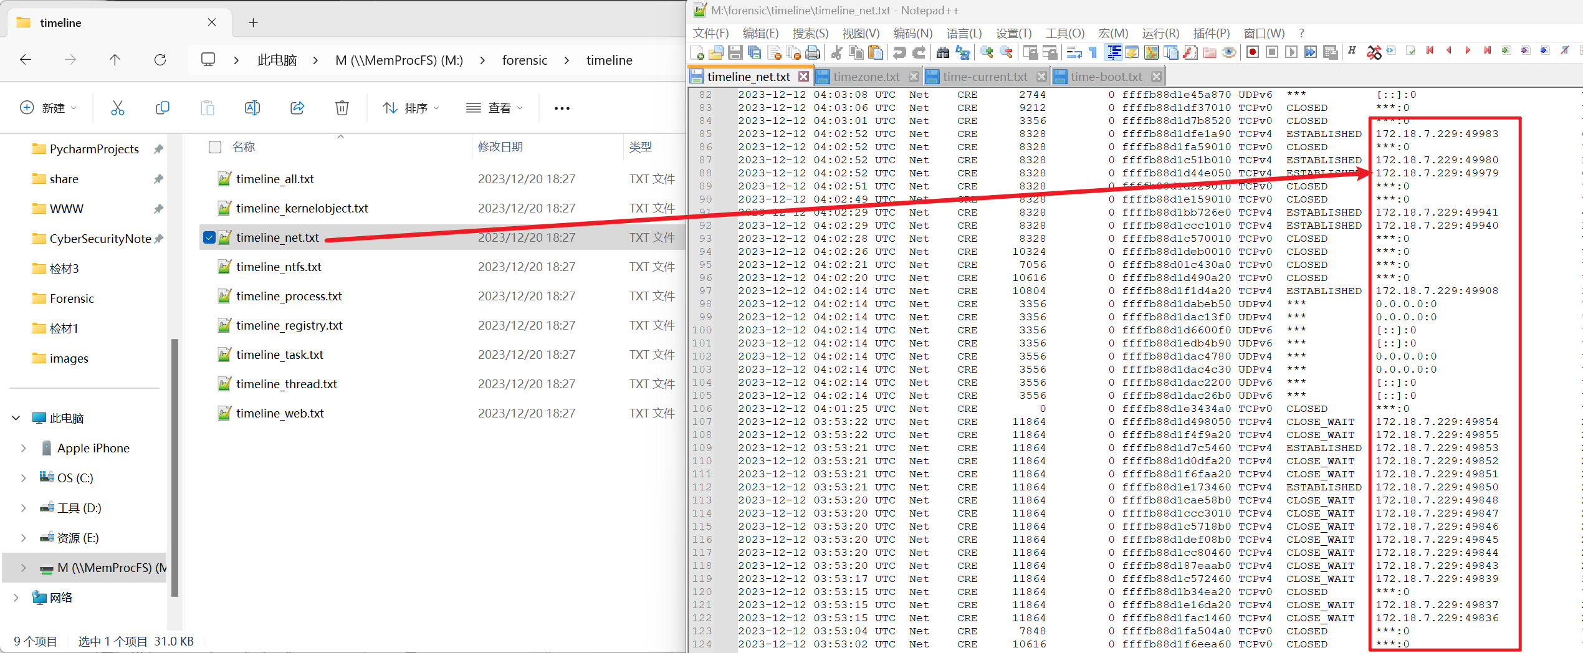Click the Save Recorded Macro icon
The height and width of the screenshot is (653, 1583).
(x=1330, y=52)
